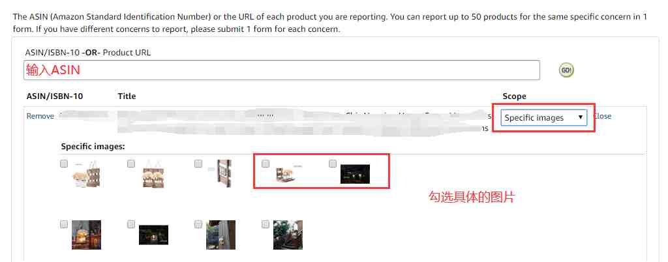Tick first checkbox in second image row

[x=64, y=224]
